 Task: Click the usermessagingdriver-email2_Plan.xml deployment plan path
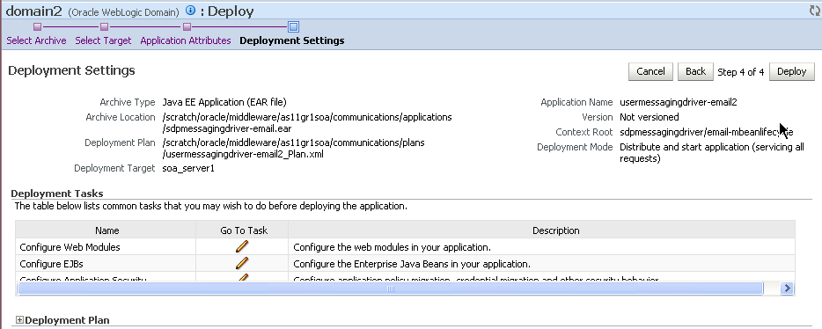pyautogui.click(x=294, y=148)
